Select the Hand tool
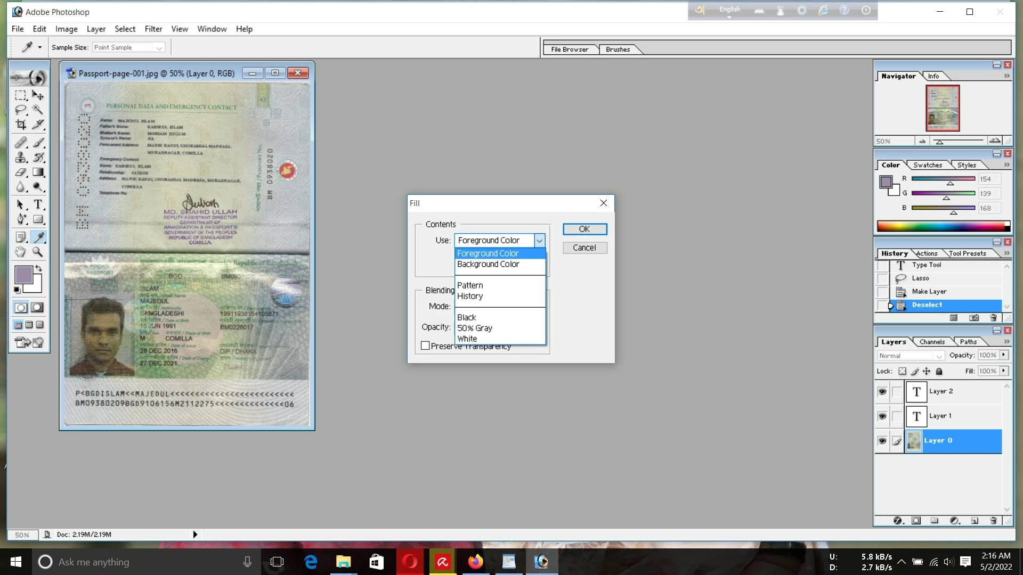Image resolution: width=1023 pixels, height=575 pixels. coord(20,252)
